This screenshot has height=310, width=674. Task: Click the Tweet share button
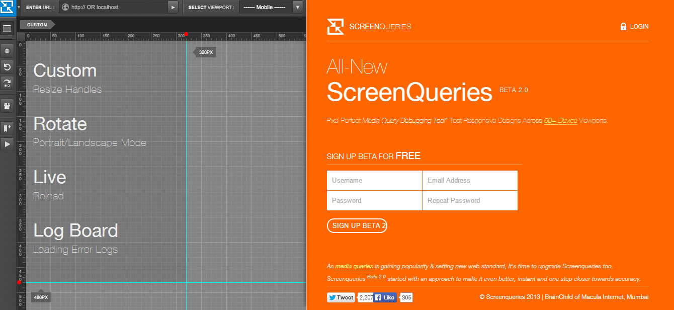(341, 297)
